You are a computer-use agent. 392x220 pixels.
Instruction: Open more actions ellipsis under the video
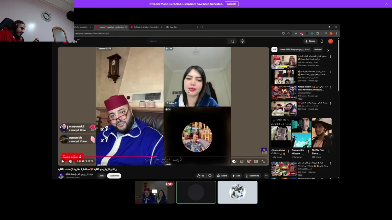tap(266, 176)
